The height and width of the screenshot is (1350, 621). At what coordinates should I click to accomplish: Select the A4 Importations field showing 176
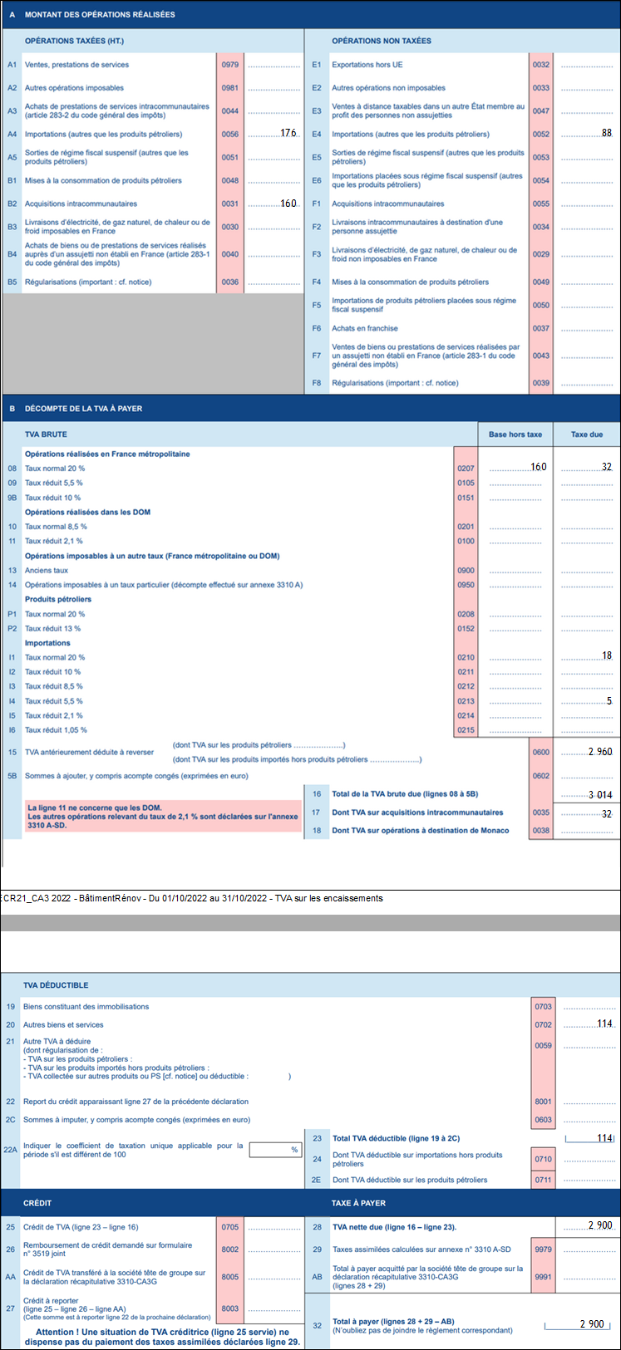(x=274, y=134)
